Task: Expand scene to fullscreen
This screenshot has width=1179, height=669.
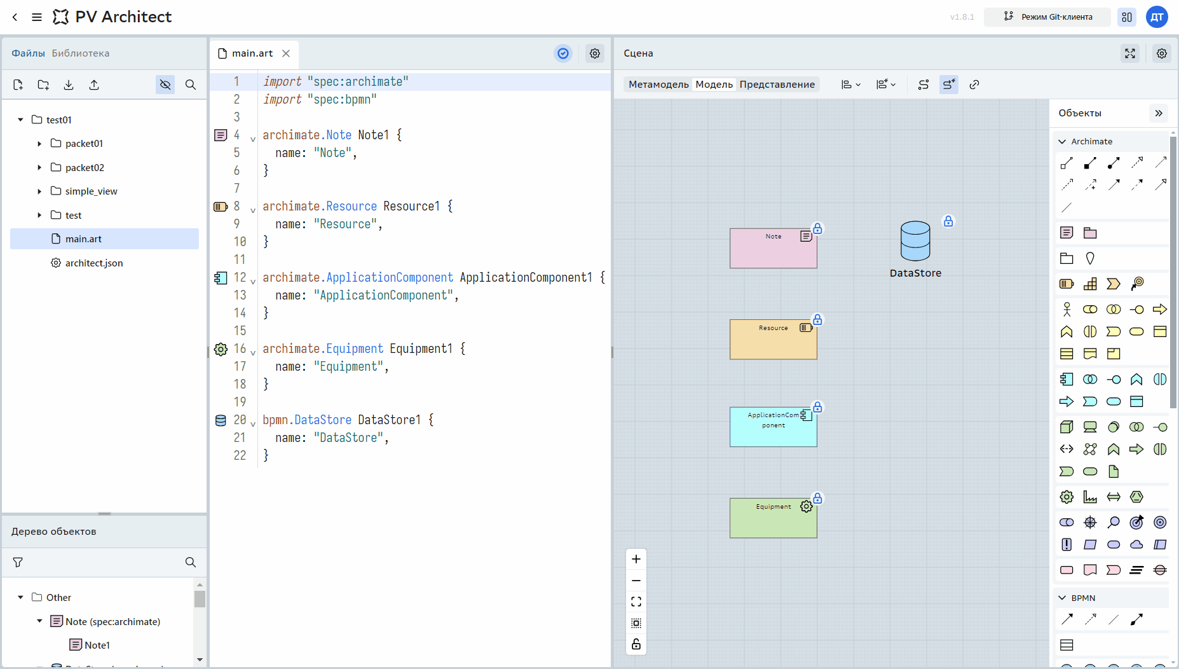Action: pyautogui.click(x=1130, y=53)
